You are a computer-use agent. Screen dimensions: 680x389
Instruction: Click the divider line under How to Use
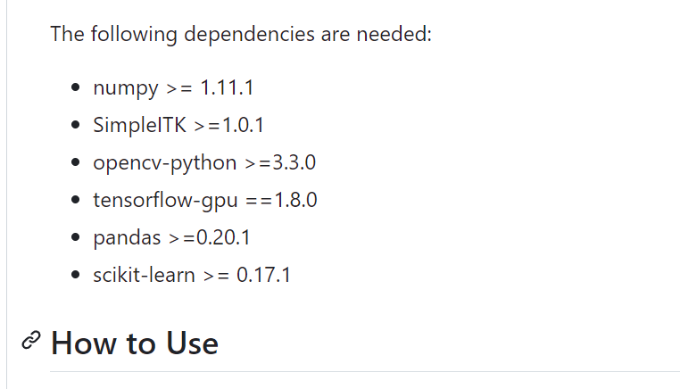[365, 371]
